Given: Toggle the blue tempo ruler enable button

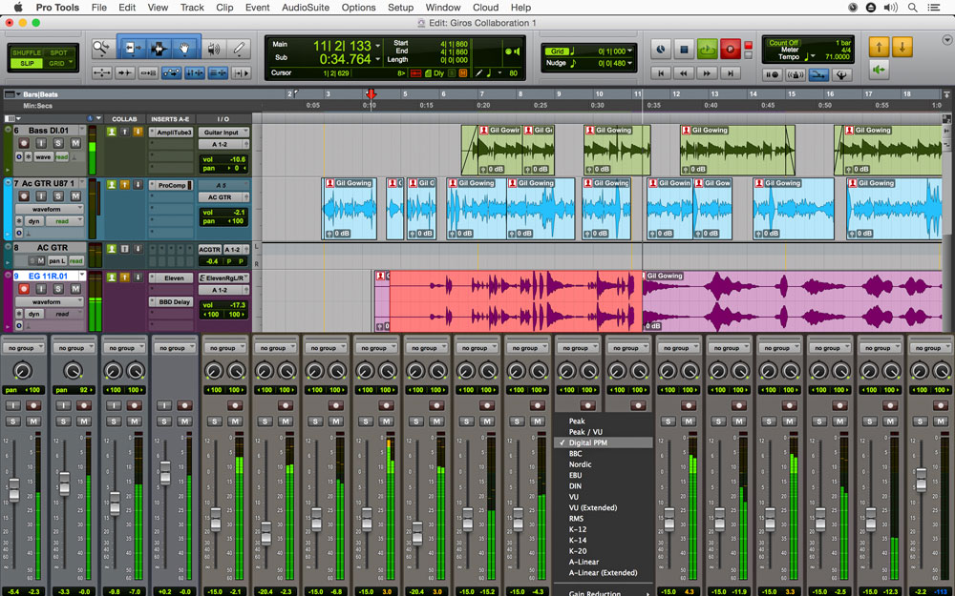Looking at the screenshot, I should click(x=818, y=74).
